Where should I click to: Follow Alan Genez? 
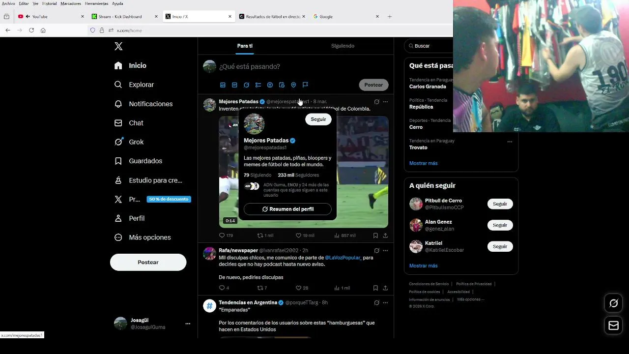(x=500, y=225)
